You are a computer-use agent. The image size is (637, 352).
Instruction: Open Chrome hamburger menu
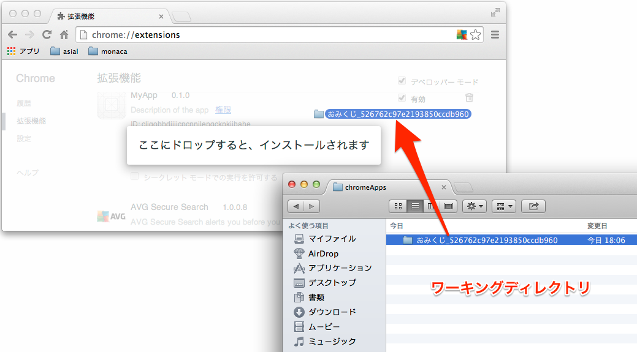(x=495, y=35)
